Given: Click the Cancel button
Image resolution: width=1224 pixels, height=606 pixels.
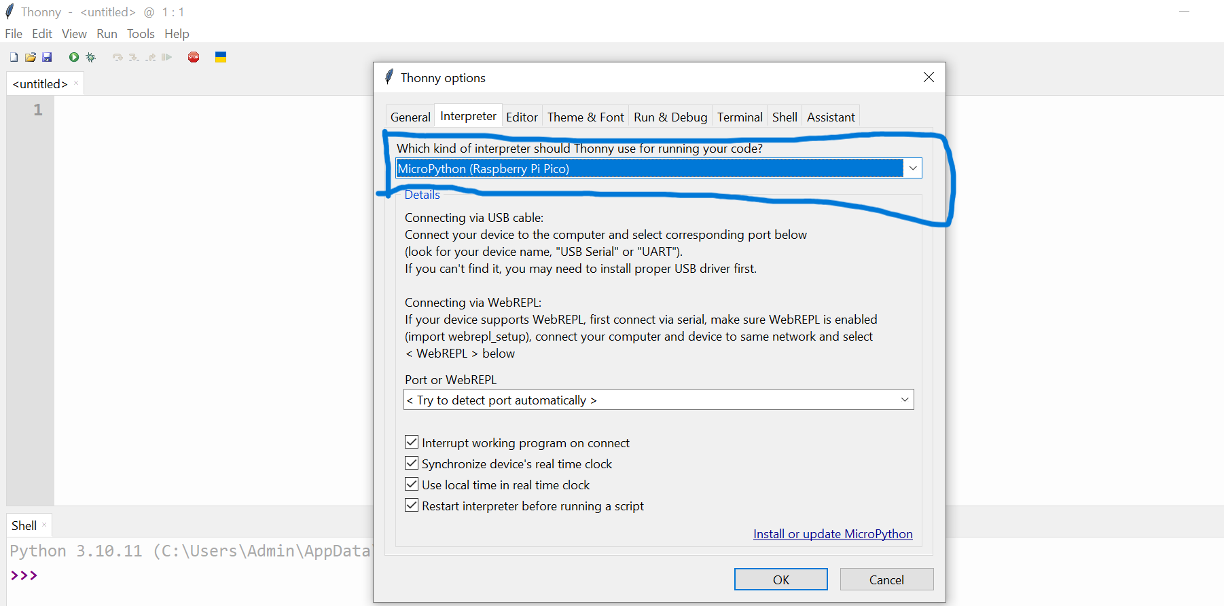Looking at the screenshot, I should click(886, 580).
